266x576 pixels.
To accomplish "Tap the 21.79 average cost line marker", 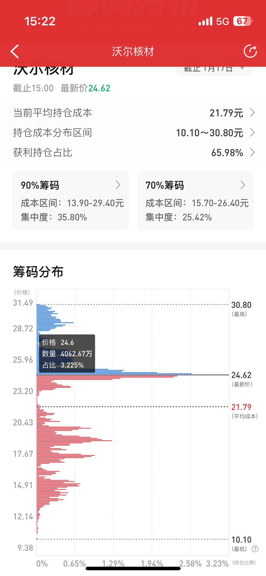I will point(241,407).
